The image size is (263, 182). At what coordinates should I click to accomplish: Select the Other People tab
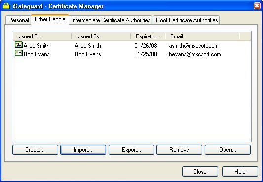[50, 19]
